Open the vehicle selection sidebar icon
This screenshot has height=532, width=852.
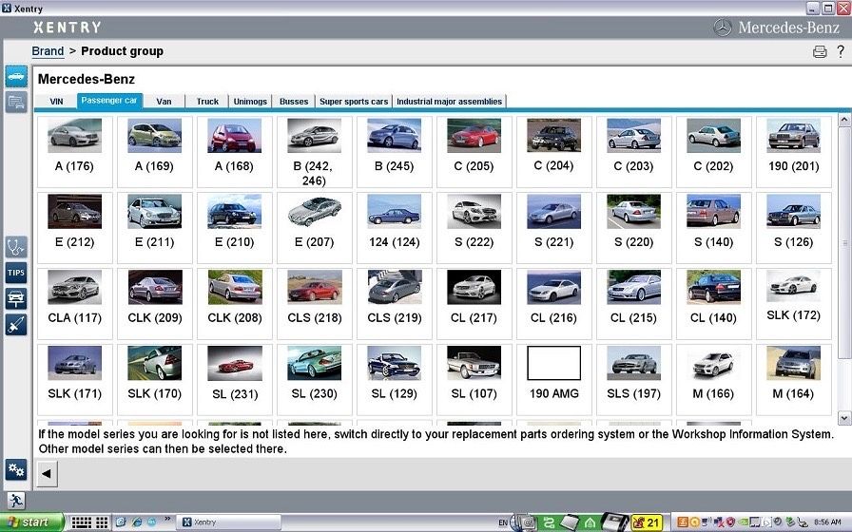tap(16, 76)
